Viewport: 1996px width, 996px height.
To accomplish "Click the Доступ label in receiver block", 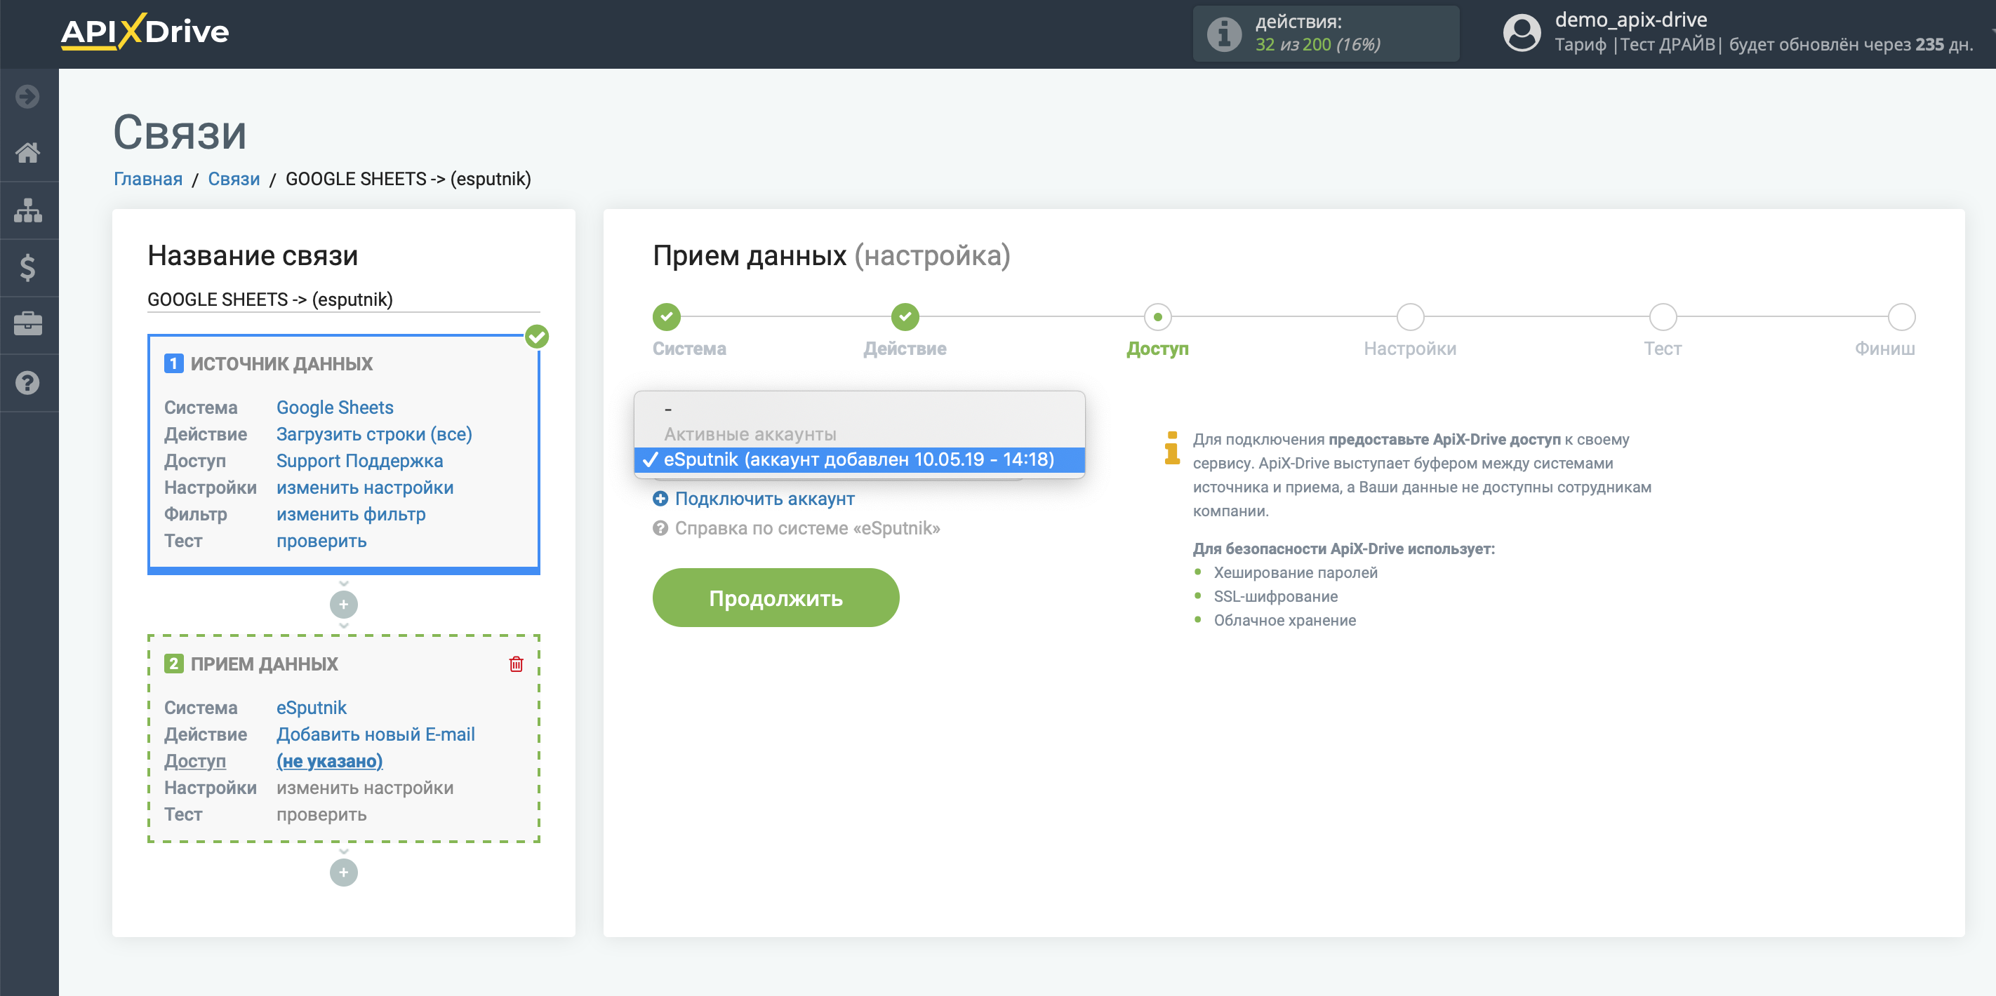I will click(195, 761).
